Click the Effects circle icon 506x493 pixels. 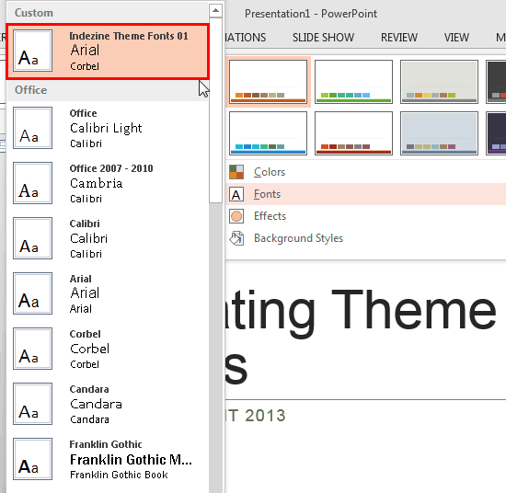pos(236,216)
